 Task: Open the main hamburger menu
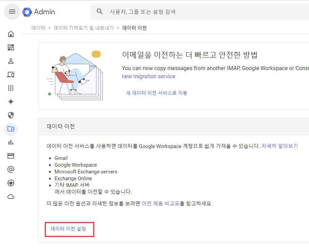tap(12, 12)
